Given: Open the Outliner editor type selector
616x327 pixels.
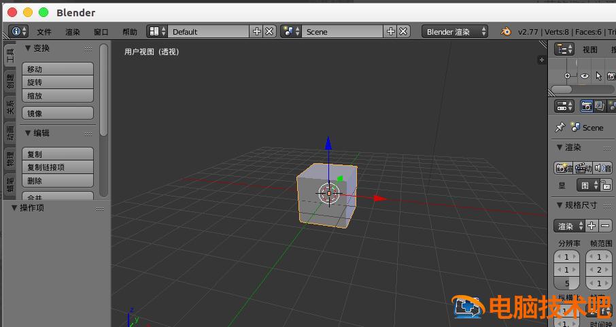Looking at the screenshot, I should coord(564,49).
